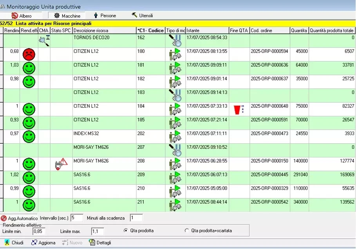Open the Dettagli button
The width and height of the screenshot is (356, 249).
[x=100, y=243]
